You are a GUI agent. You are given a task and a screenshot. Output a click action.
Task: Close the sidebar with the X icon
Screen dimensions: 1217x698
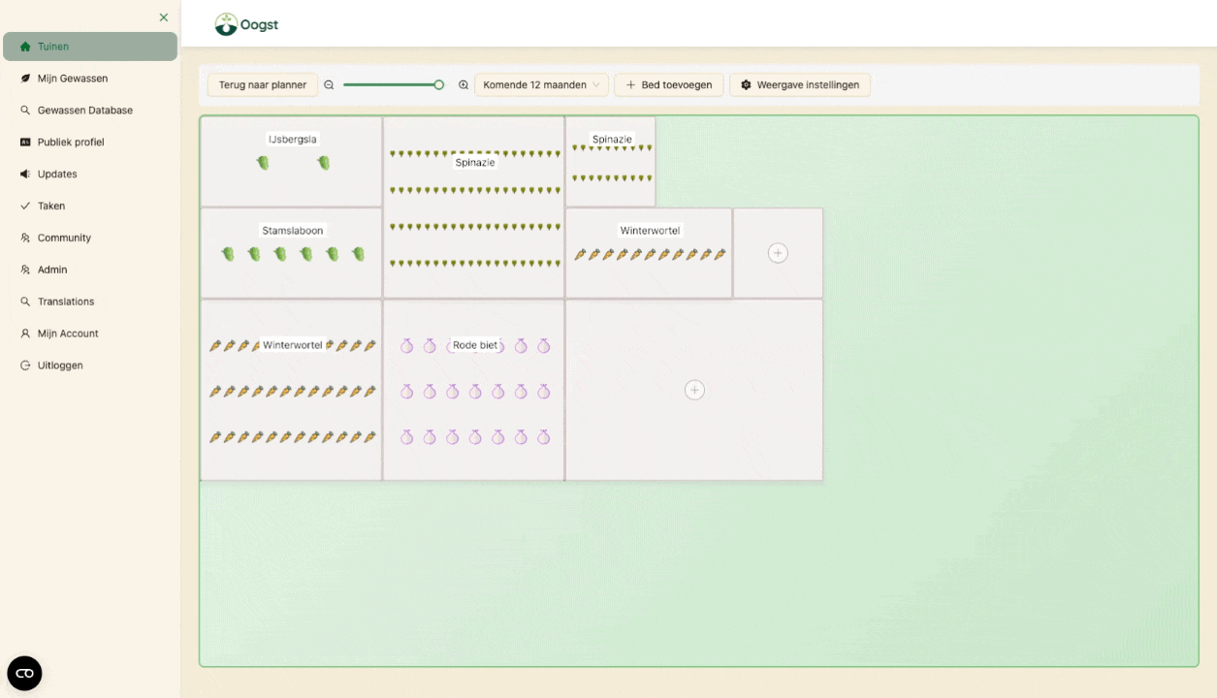click(x=164, y=17)
